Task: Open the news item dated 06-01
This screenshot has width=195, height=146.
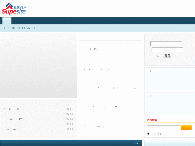Action: 14,109
